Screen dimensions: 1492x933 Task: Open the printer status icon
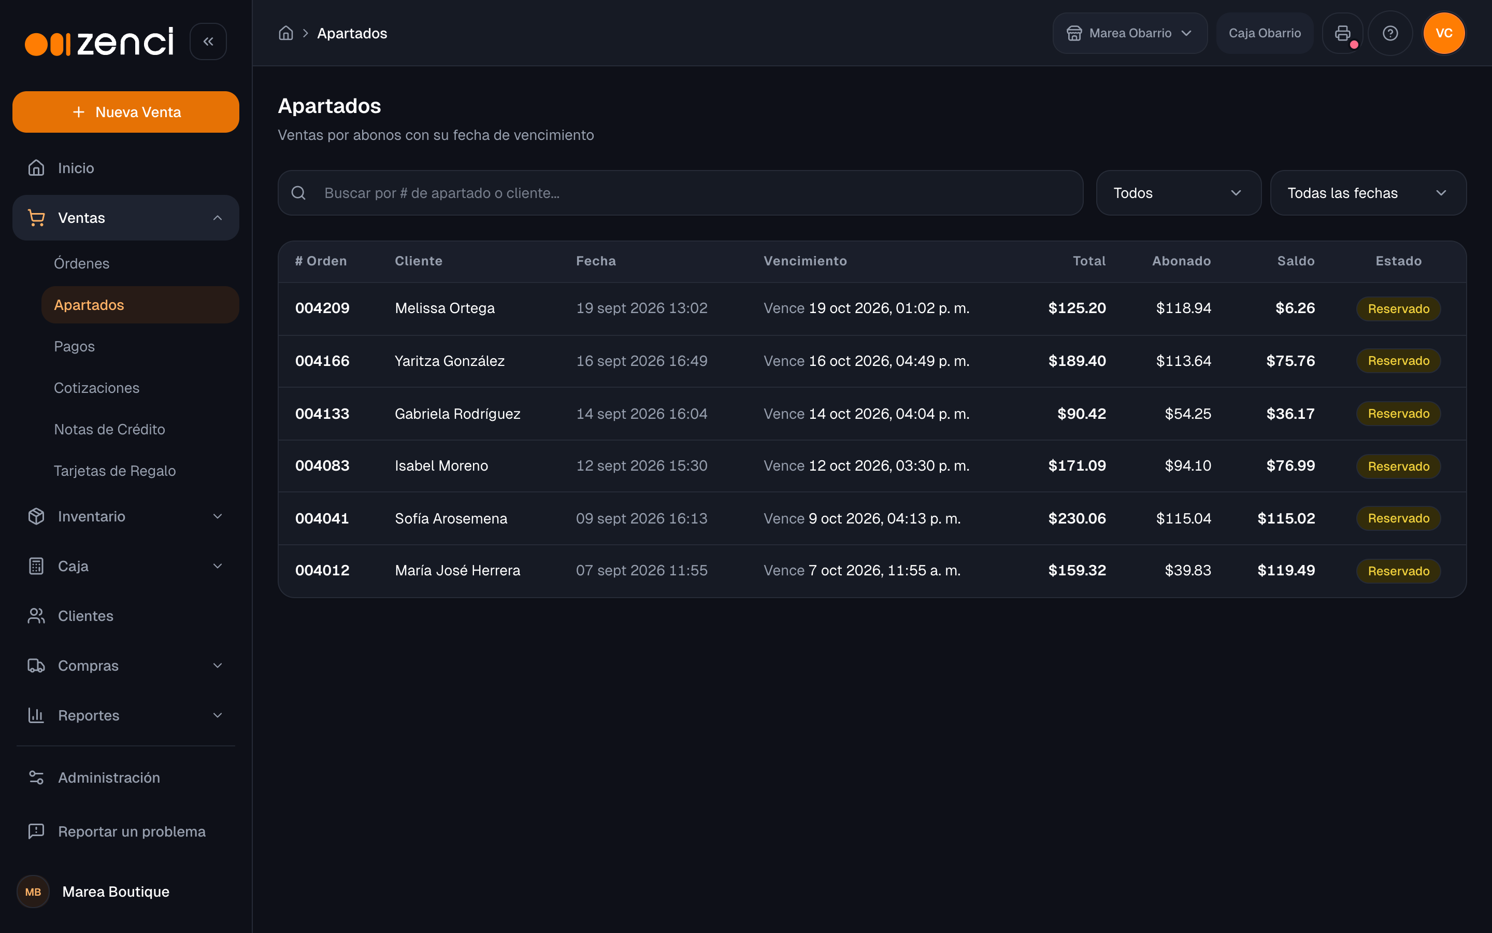point(1343,33)
